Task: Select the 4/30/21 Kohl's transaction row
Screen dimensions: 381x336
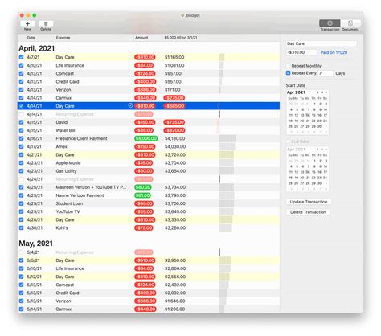Action: pos(149,228)
